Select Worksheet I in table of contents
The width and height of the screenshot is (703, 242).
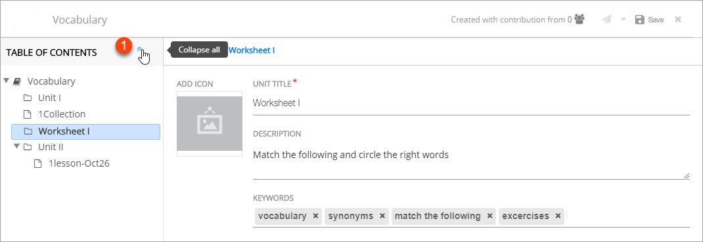pos(85,132)
